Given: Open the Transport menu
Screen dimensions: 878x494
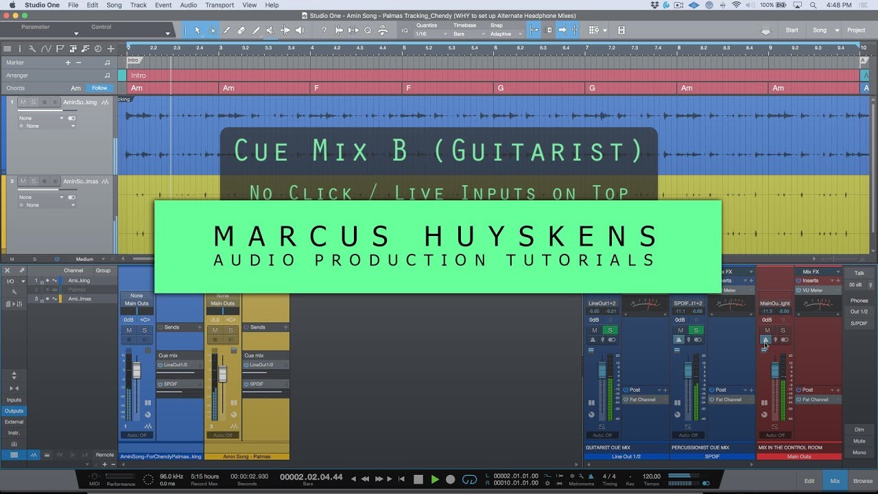Looking at the screenshot, I should 219,5.
